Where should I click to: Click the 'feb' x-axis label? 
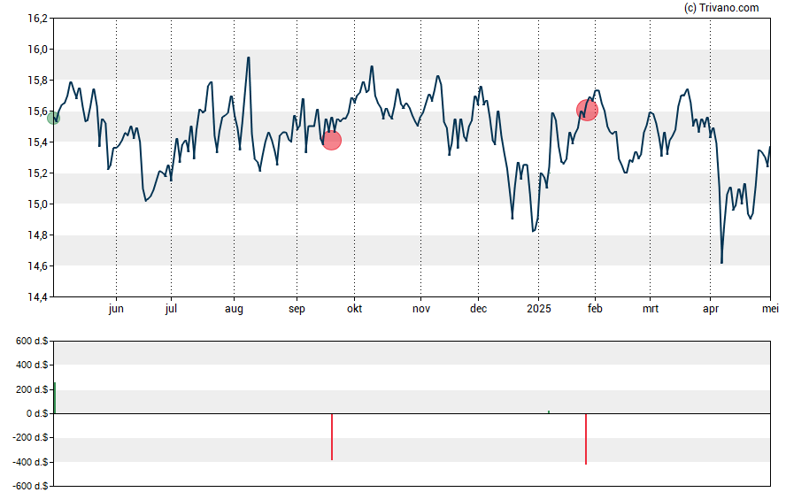595,309
